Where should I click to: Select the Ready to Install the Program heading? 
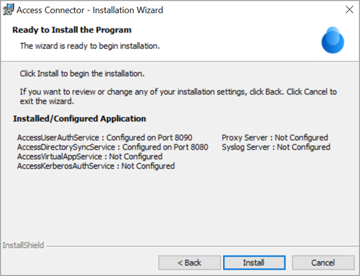[x=72, y=30]
